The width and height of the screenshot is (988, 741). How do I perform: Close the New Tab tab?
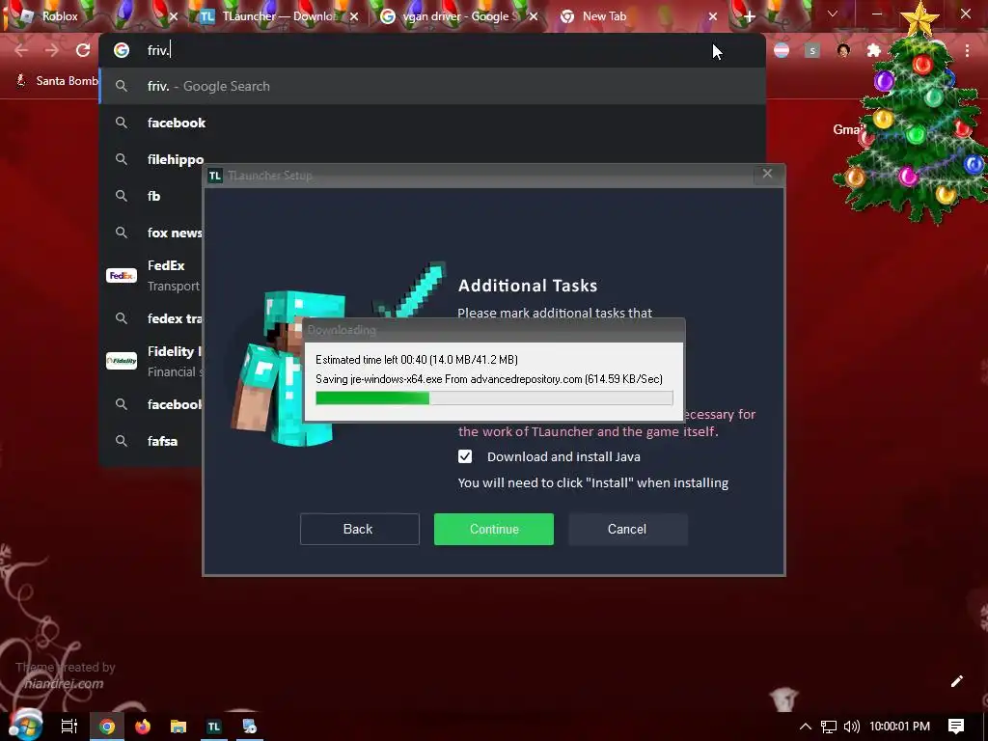click(x=713, y=17)
